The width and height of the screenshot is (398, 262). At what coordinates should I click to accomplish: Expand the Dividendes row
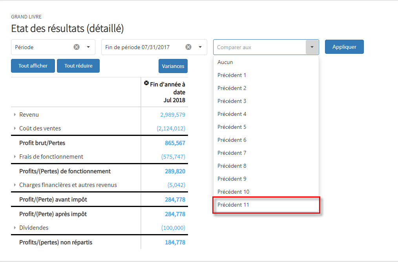(x=15, y=228)
